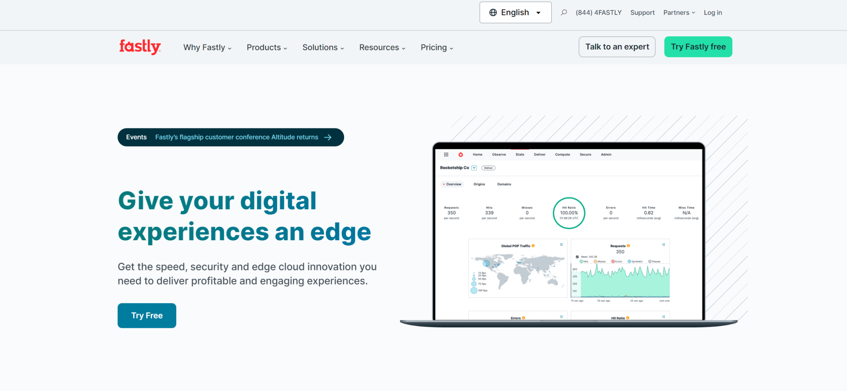Screen dimensions: 847x391
Task: Click the globe icon in language selector
Action: point(493,12)
